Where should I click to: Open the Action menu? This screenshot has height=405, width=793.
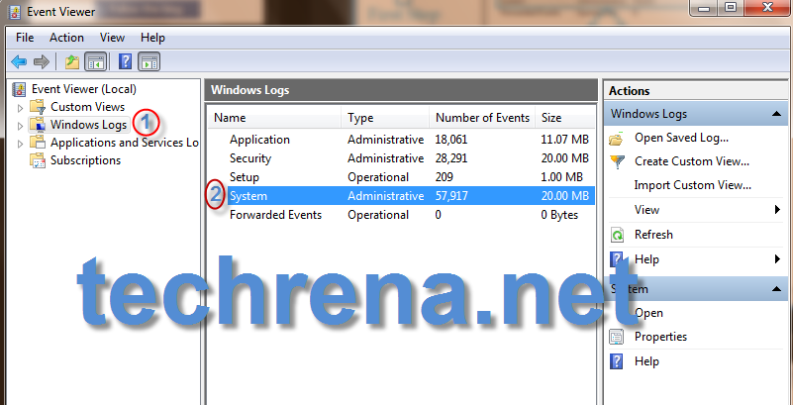(x=66, y=38)
